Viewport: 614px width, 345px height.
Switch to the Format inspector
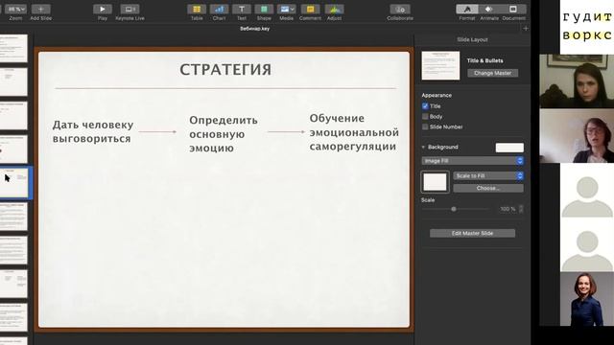(x=467, y=9)
